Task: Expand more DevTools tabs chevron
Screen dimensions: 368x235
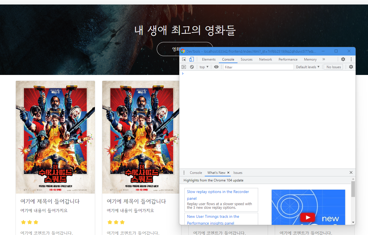Action: pos(324,59)
